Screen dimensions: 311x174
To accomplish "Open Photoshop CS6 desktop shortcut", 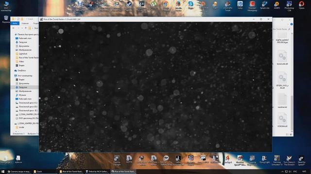I will (289, 6).
